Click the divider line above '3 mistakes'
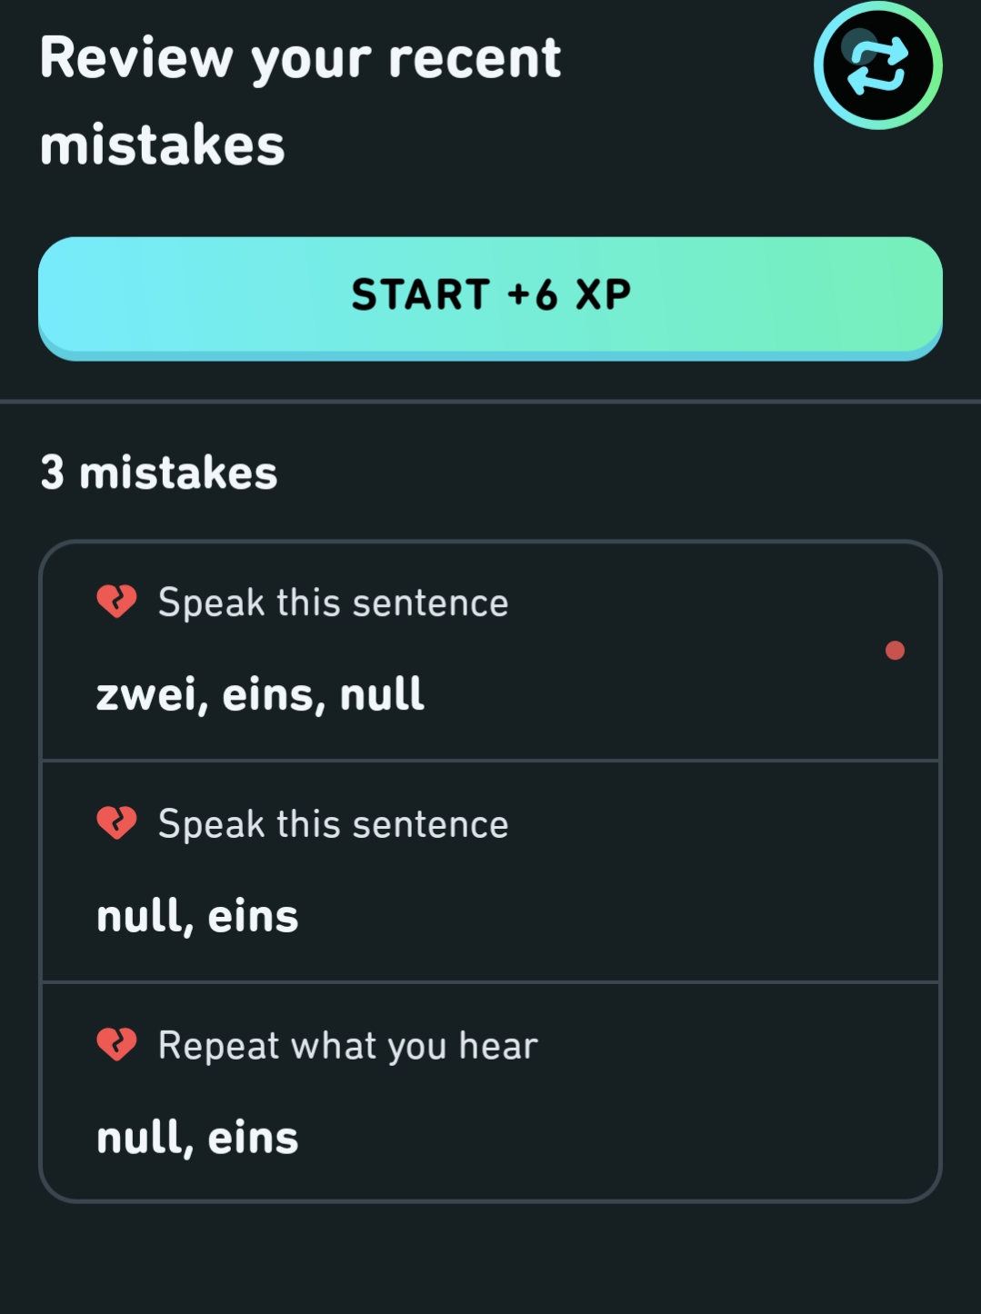 490,401
